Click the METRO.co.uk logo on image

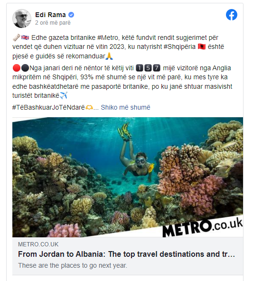point(203,227)
